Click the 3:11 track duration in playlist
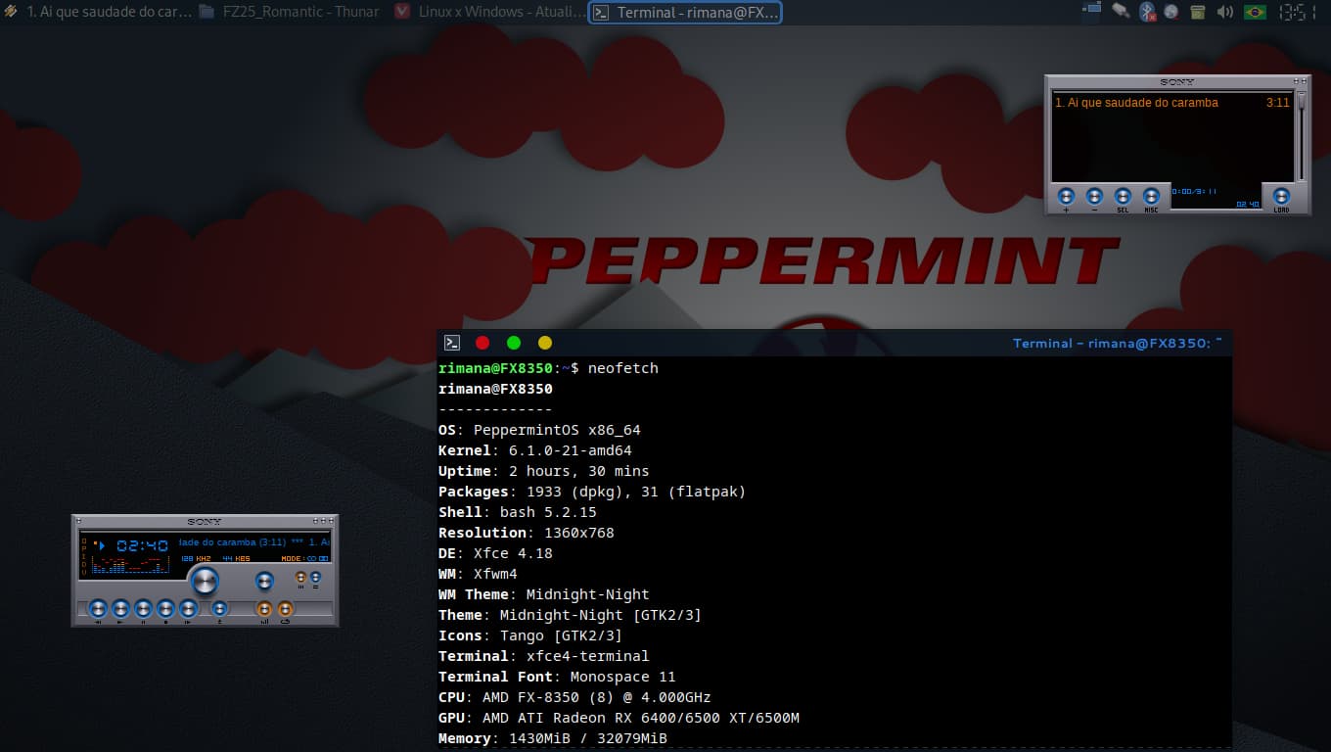1331x752 pixels. point(1278,102)
